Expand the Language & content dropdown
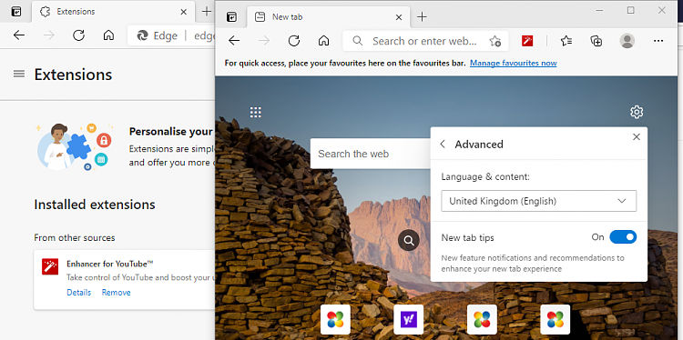 (x=539, y=201)
